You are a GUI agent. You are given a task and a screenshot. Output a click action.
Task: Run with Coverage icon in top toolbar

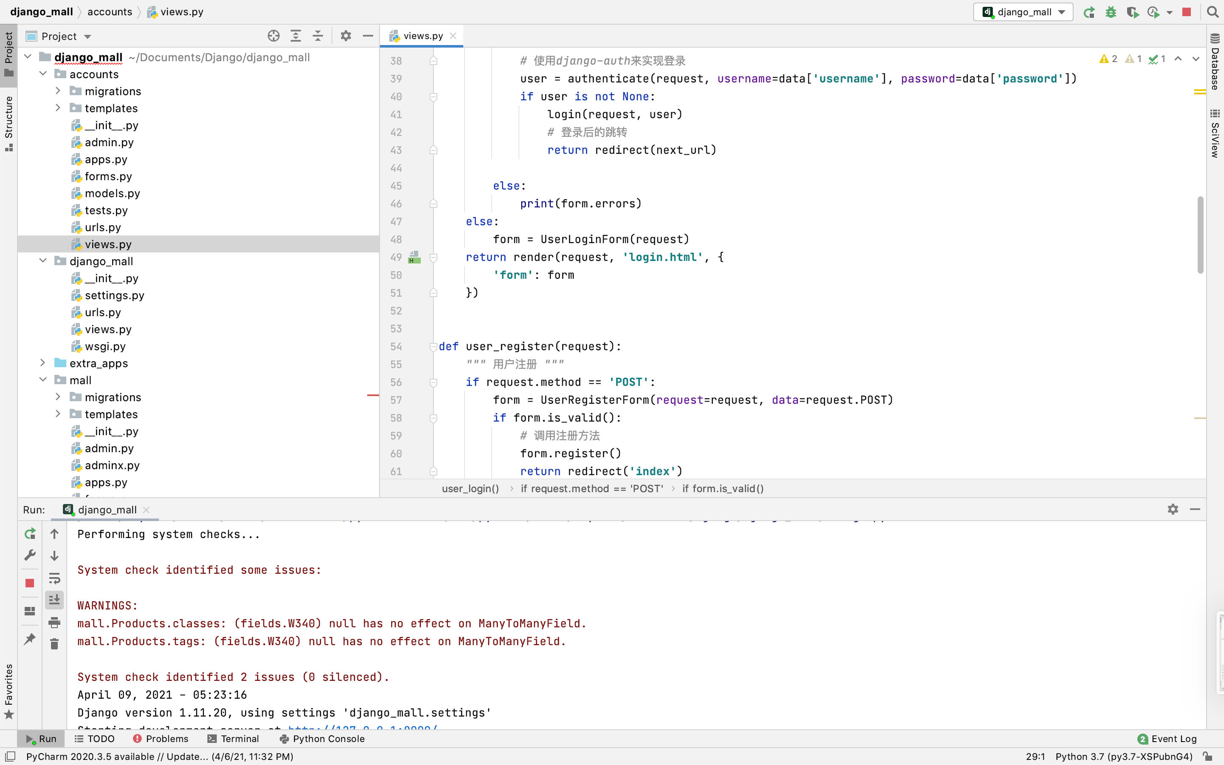point(1133,12)
